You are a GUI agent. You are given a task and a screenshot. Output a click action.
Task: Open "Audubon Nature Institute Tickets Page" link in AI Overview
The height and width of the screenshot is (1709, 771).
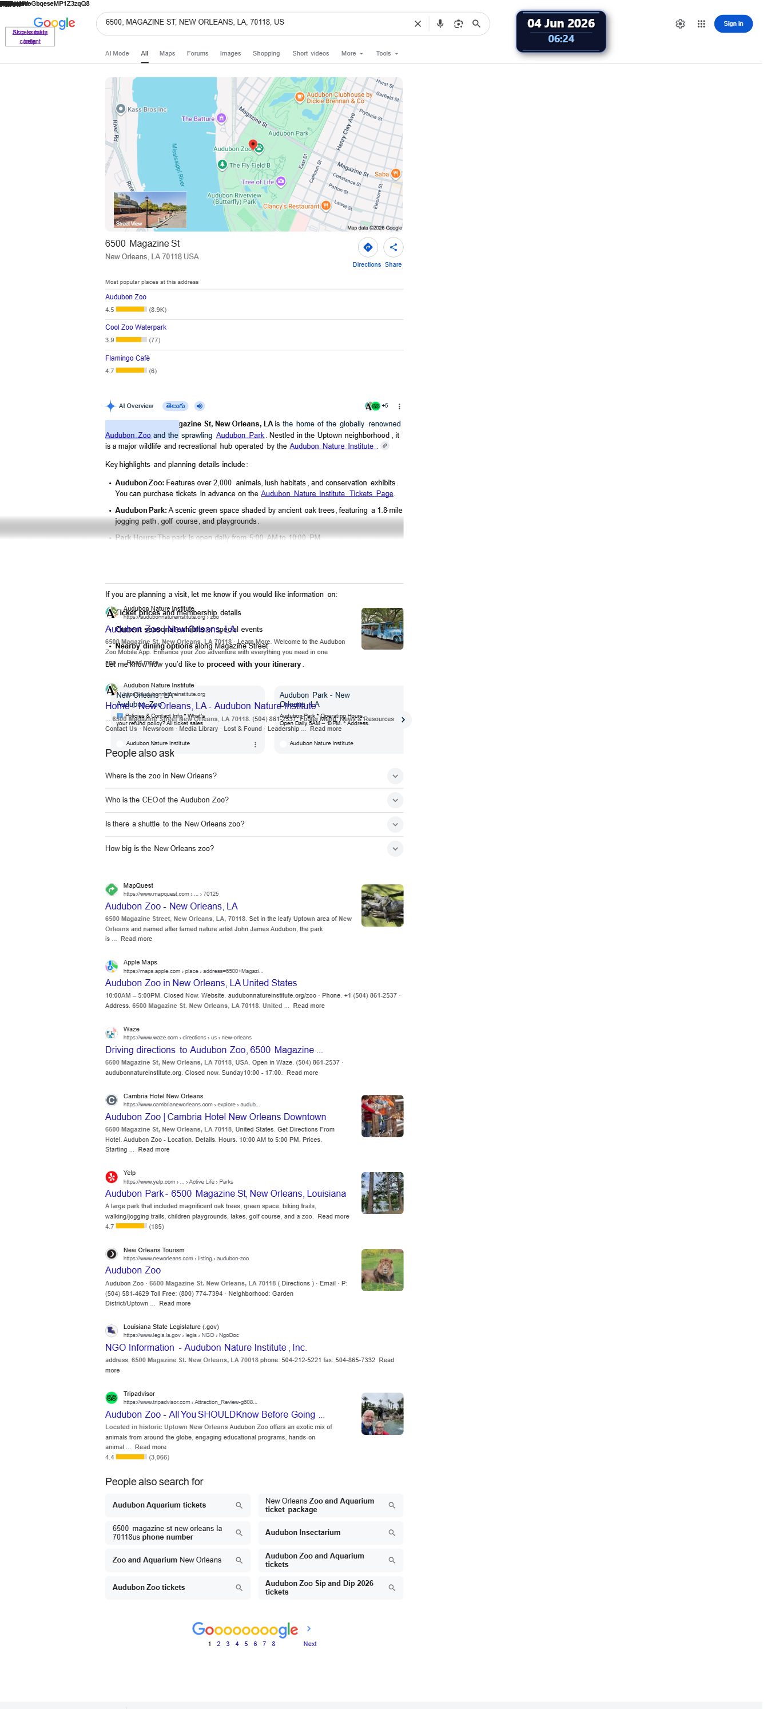[331, 500]
